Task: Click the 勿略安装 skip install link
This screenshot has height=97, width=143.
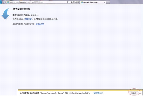Action: point(28,19)
